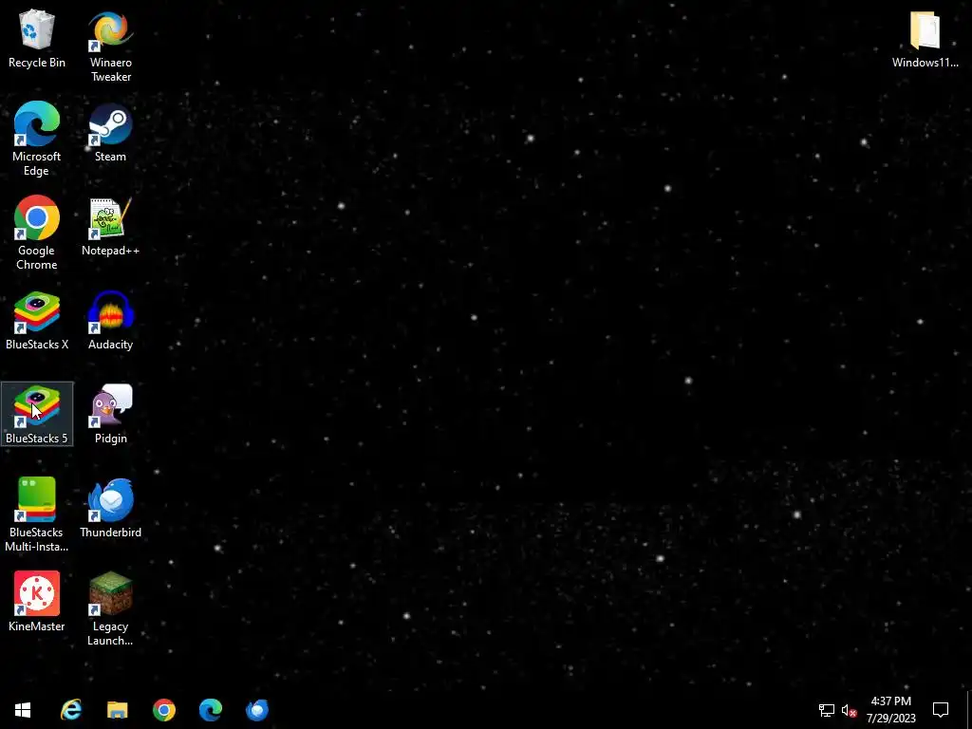Open the clock showing 4:37 PM
972x729 pixels.
890,710
